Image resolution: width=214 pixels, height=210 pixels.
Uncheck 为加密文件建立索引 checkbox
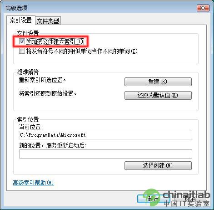click(x=22, y=41)
